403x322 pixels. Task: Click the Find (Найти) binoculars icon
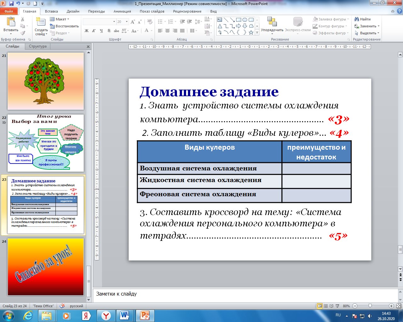coord(357,19)
